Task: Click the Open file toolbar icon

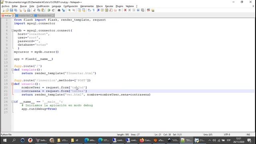Action: coord(7,10)
